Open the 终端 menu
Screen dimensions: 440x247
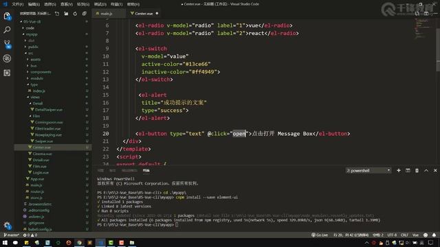116,4
